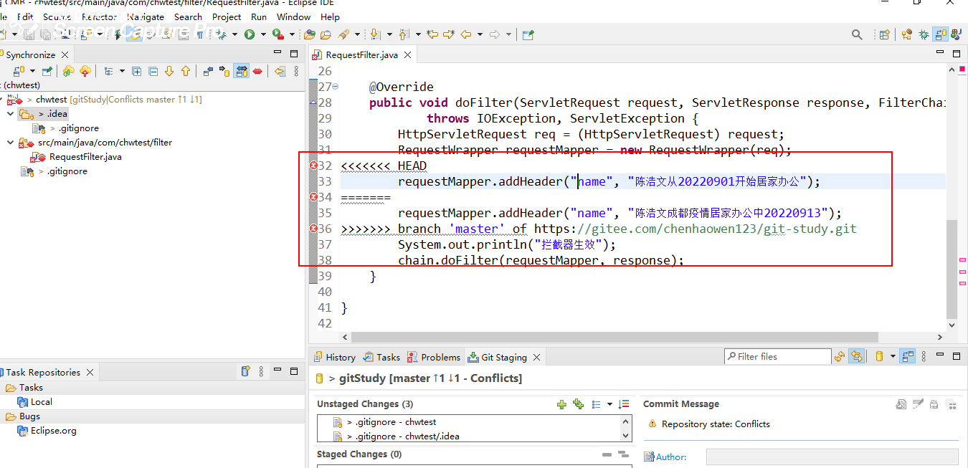Click Collapse All in Synchronize view
The image size is (968, 468).
(x=153, y=71)
